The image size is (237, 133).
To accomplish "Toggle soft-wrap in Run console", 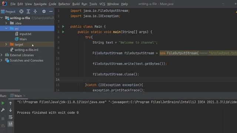I will pyautogui.click(x=10, y=117).
